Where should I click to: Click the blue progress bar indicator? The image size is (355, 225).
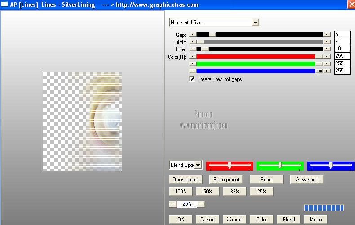[x=324, y=208]
